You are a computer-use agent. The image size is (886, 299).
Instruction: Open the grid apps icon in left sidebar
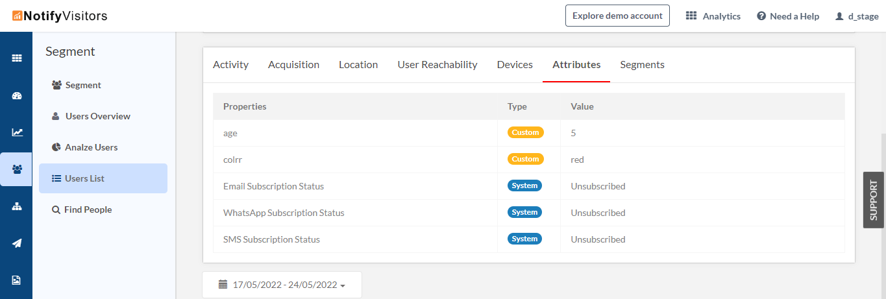[17, 58]
